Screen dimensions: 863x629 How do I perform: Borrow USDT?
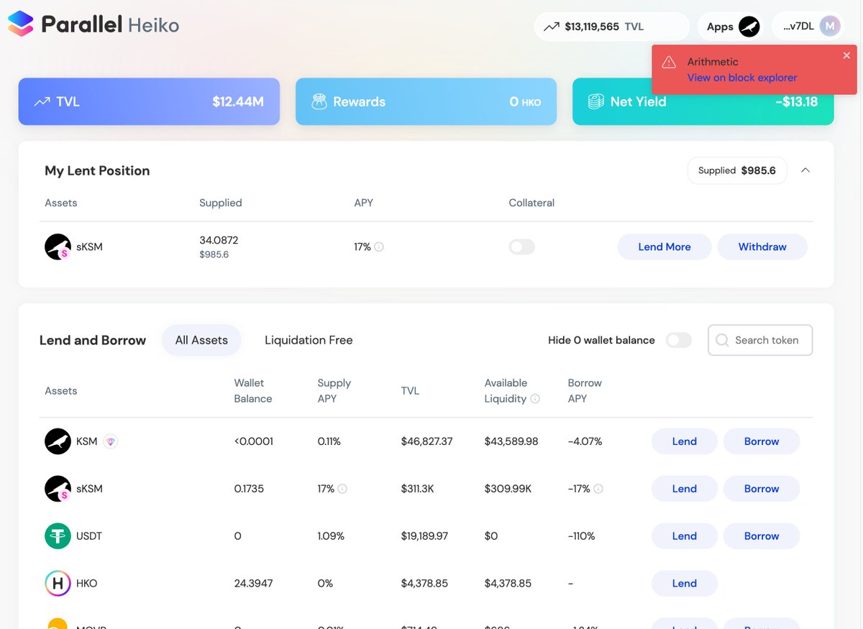762,536
